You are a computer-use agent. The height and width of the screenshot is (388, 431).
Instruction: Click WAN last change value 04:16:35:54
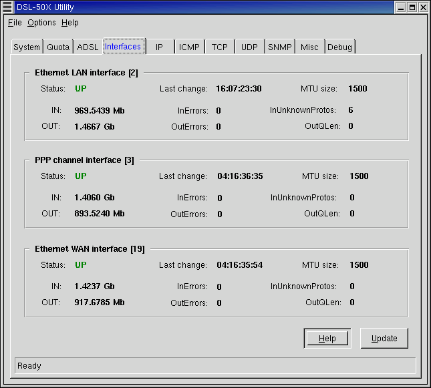(x=240, y=265)
